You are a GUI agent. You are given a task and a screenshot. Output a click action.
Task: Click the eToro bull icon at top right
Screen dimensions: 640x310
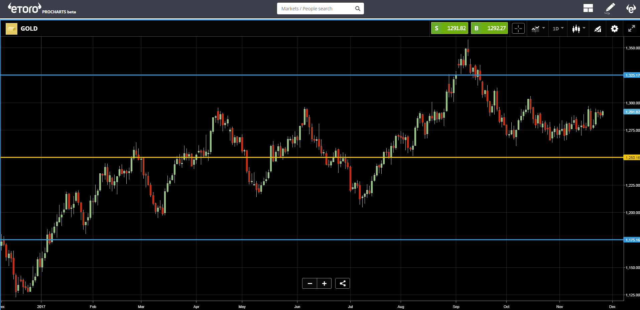tap(631, 8)
